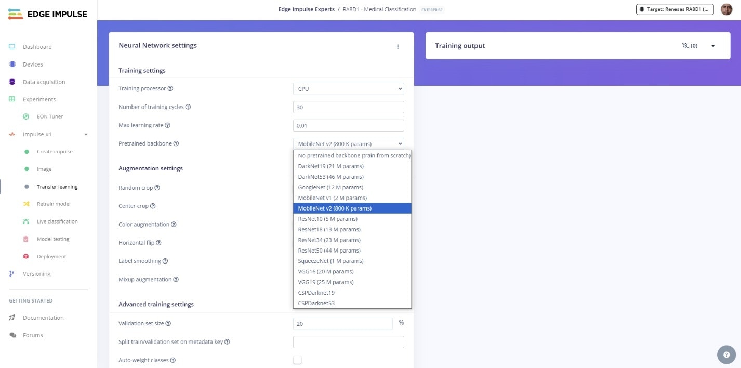Screen dimensions: 741x368
Task: Click the Live classification icon
Action: point(26,221)
